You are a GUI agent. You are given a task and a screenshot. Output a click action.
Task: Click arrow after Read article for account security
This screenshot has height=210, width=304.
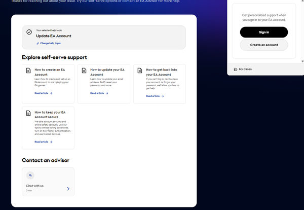click(x=51, y=142)
